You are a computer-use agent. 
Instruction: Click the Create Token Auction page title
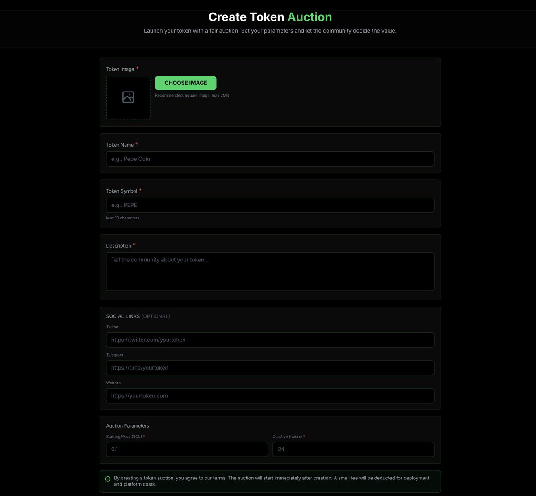(270, 17)
